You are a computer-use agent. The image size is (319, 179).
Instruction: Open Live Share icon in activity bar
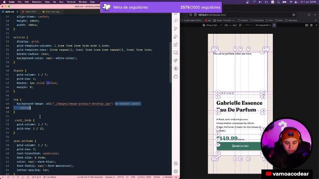[176, 61]
